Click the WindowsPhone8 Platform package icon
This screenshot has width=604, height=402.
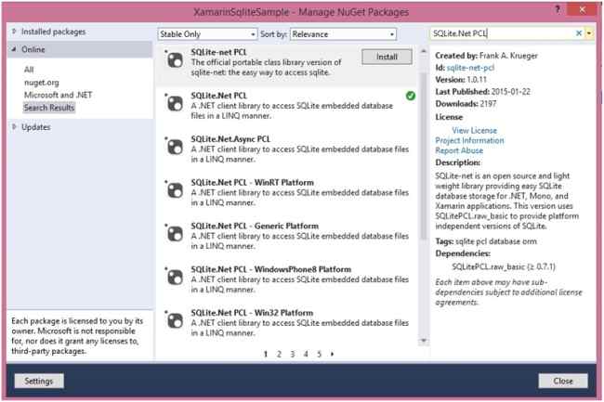(x=175, y=278)
